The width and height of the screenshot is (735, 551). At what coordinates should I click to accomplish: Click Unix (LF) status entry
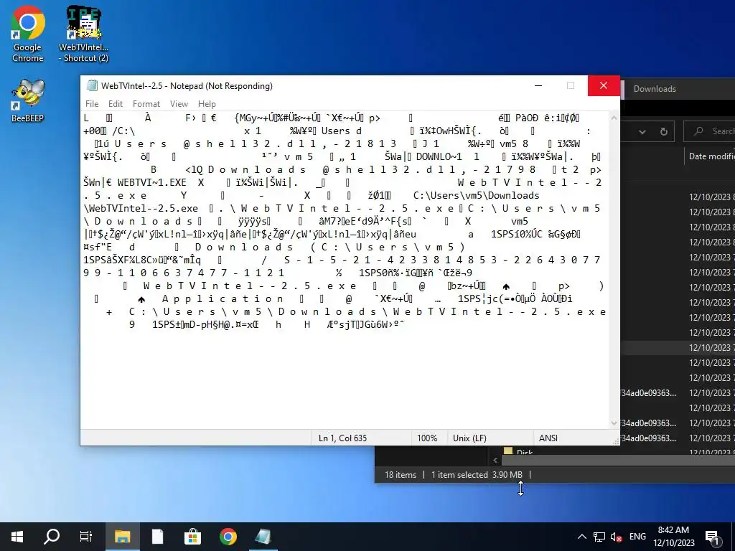click(469, 438)
